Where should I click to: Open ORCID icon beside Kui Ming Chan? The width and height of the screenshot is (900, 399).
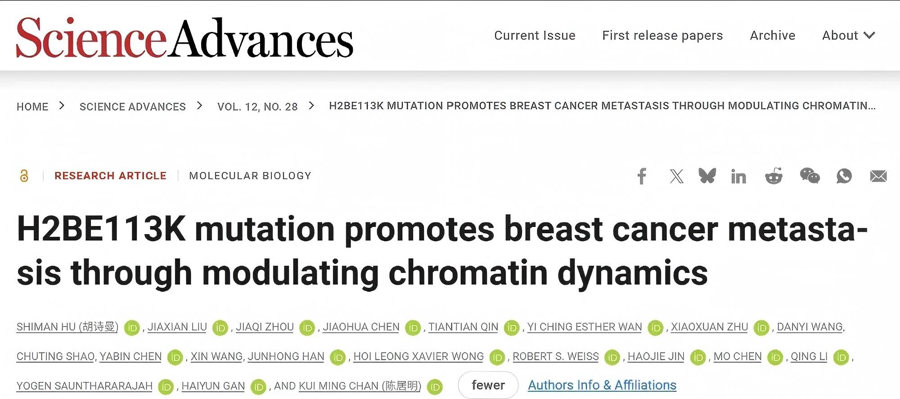pyautogui.click(x=435, y=387)
